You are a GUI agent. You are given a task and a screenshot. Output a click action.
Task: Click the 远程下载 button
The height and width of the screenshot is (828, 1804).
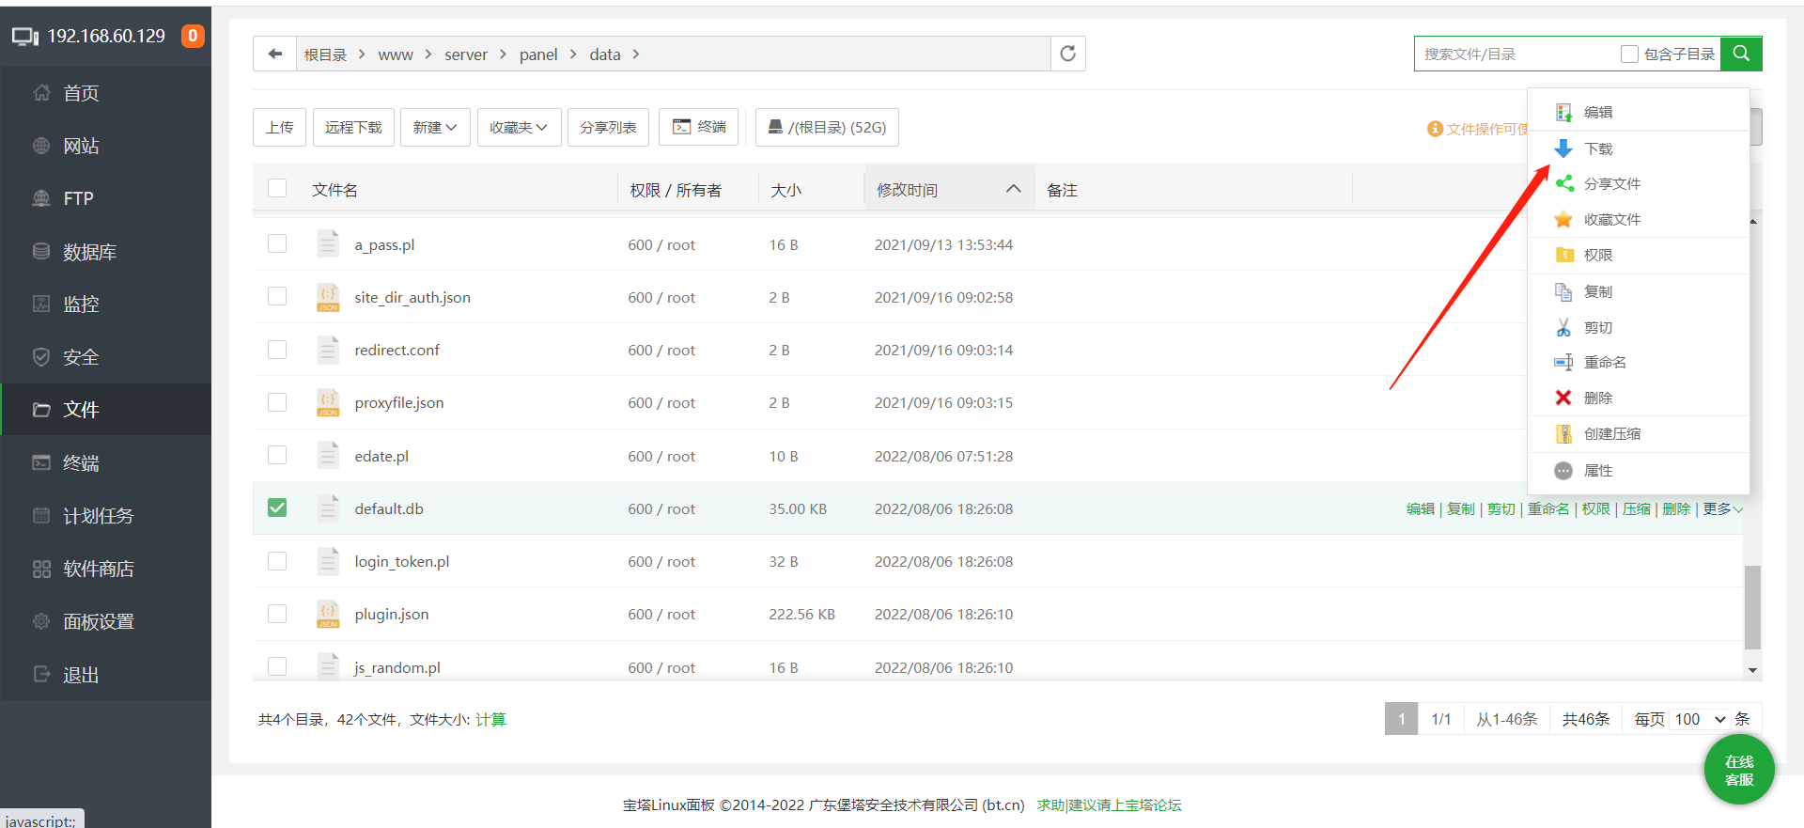point(353,127)
